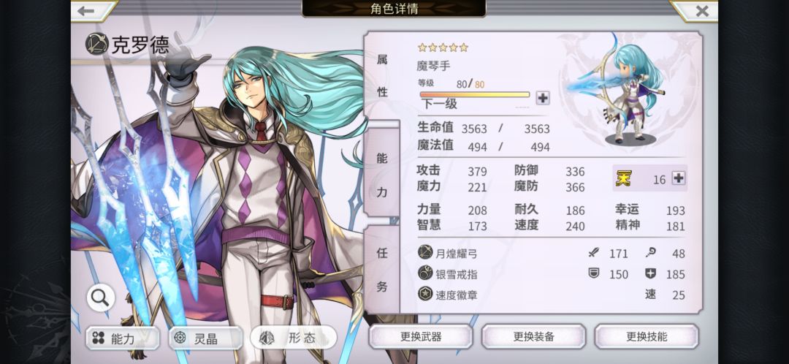Click the plus icon next to level bar
Viewport: 789px width, 364px height.
[x=542, y=98]
